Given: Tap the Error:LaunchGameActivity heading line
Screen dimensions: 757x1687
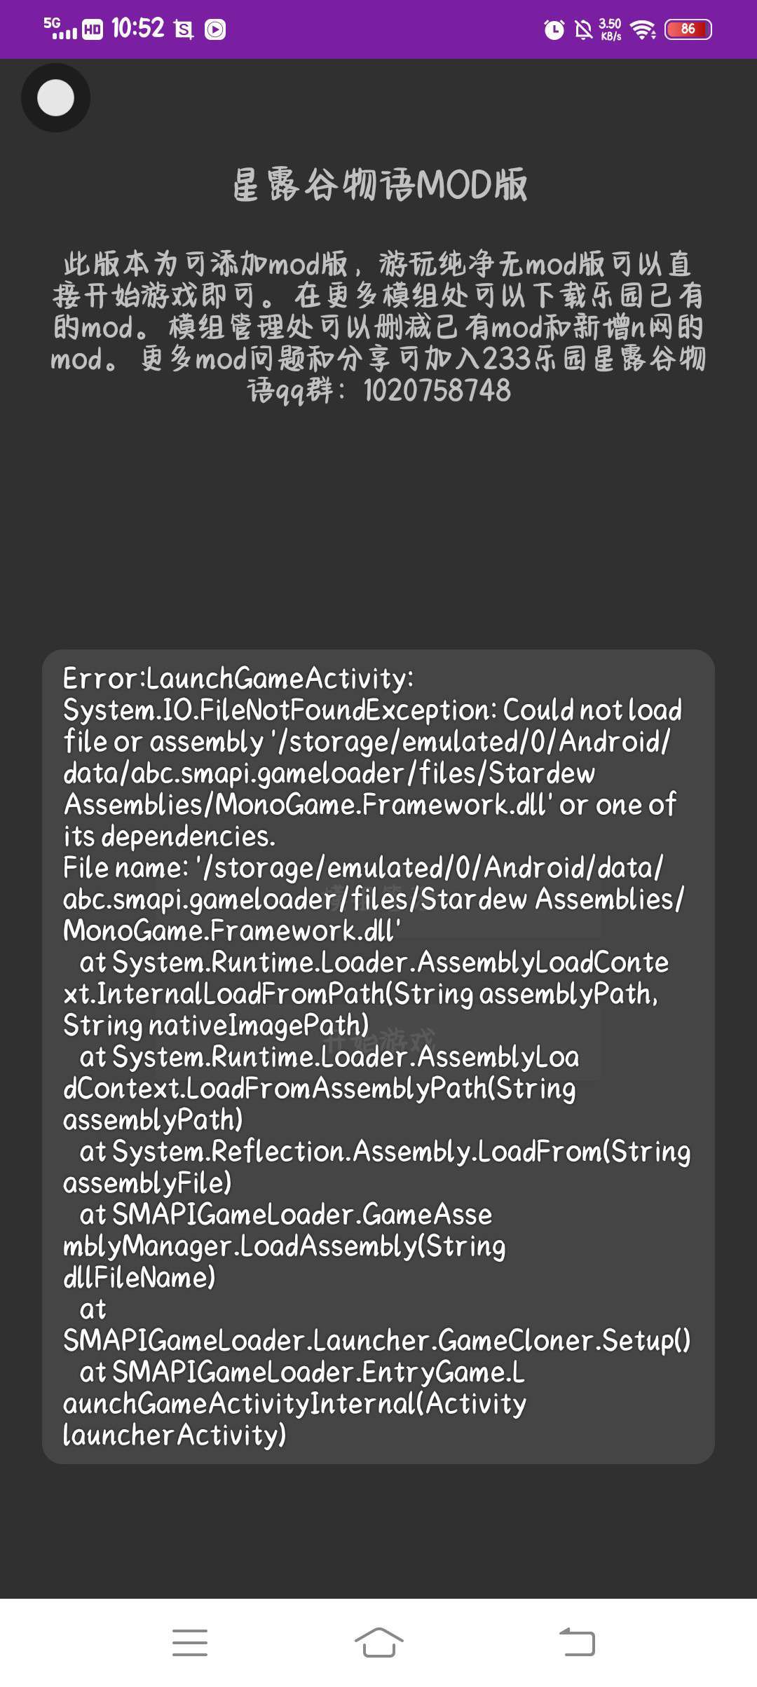Looking at the screenshot, I should pos(238,677).
